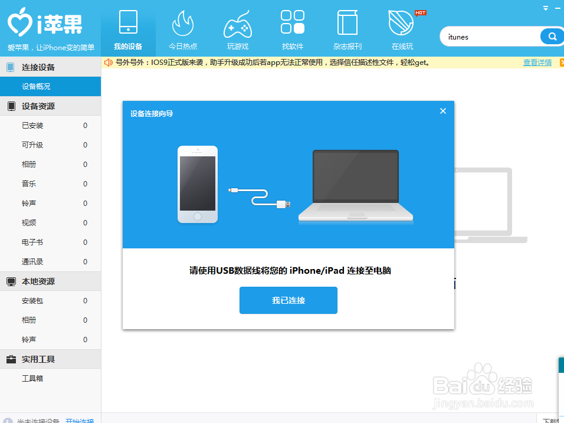Image resolution: width=564 pixels, height=423 pixels.
Task: Open the 在线玩 planet icon
Action: pyautogui.click(x=401, y=22)
